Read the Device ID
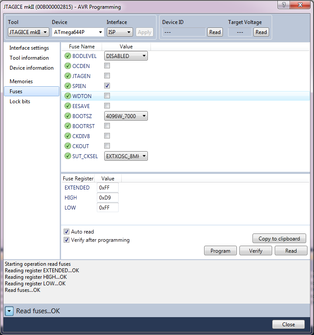This screenshot has height=335, width=314. (215, 32)
